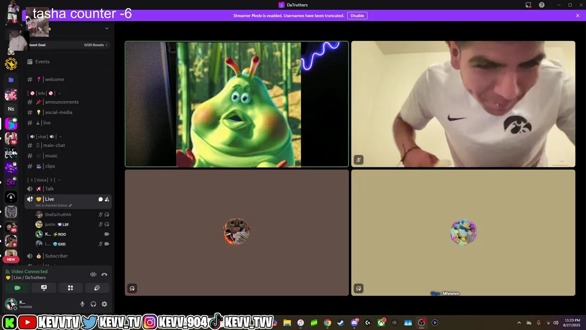
Task: Click muted mic badge on webcam tile
Action: tap(358, 160)
